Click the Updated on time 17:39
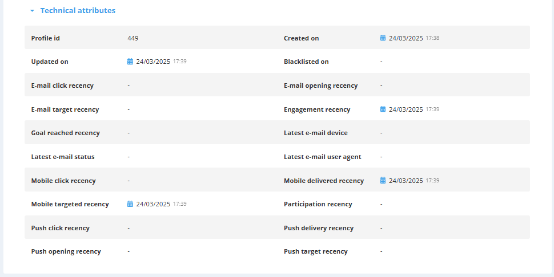Viewport: 554px width, 277px height. pyautogui.click(x=180, y=62)
